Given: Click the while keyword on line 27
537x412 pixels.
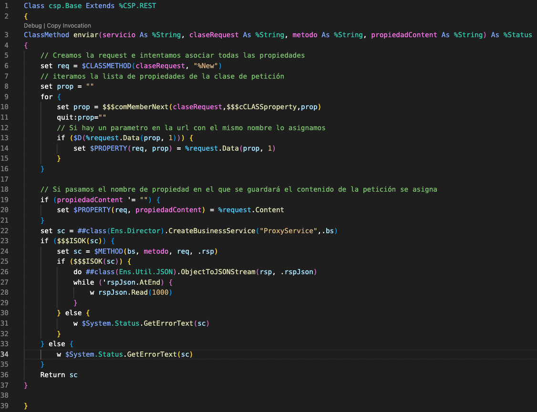Looking at the screenshot, I should [x=83, y=282].
